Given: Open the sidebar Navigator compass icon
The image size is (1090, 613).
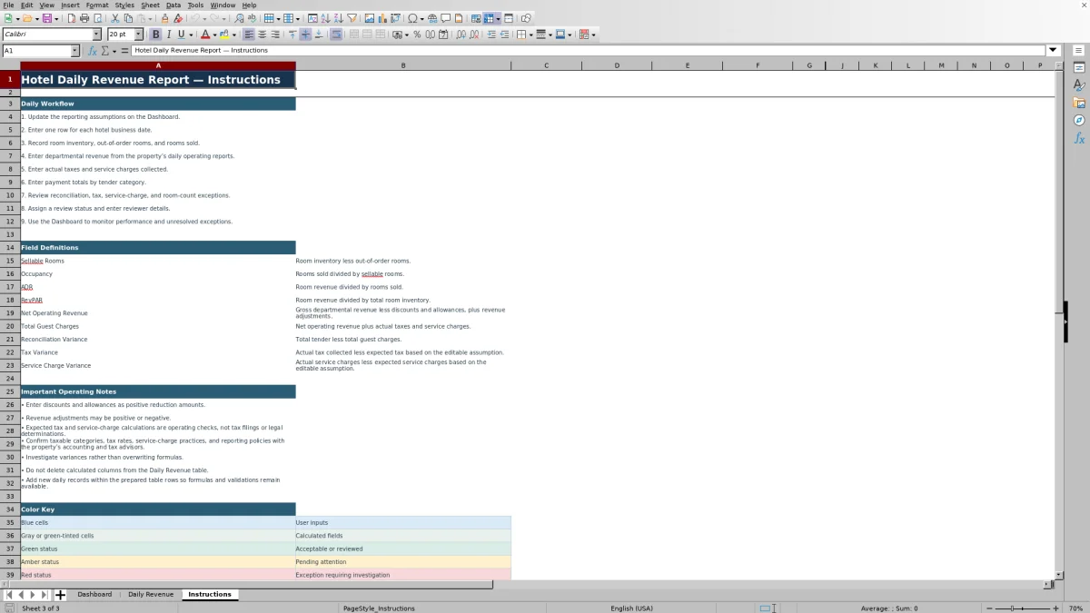Looking at the screenshot, I should tap(1079, 120).
